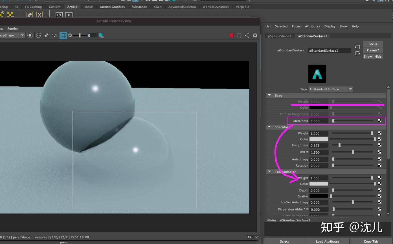This screenshot has width=393, height=244.
Task: Open the Type dropdown Ai Standard Surface
Action: tap(331, 89)
